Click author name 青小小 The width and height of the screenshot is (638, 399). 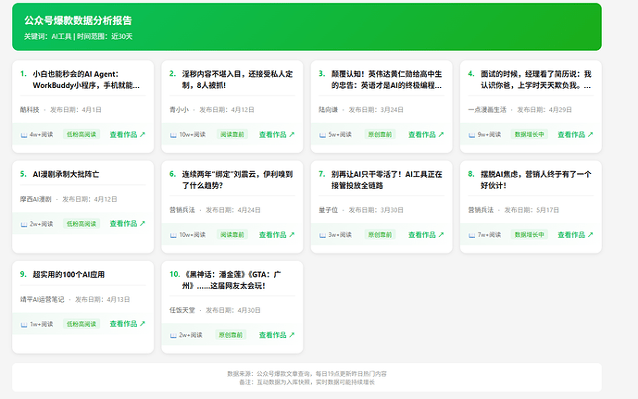click(179, 110)
